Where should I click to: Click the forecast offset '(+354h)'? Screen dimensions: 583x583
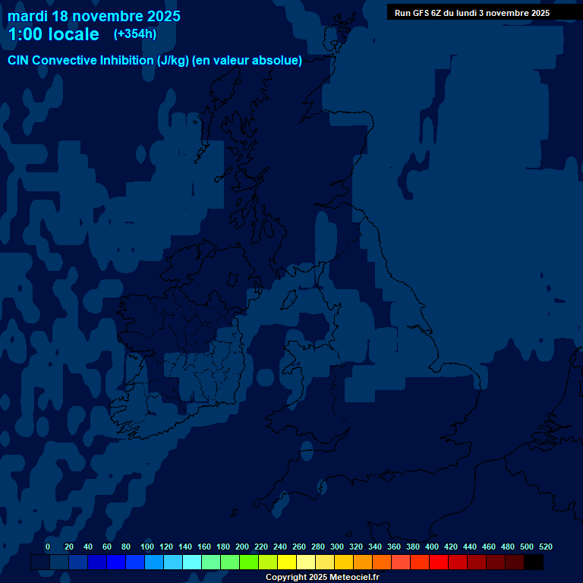coord(135,34)
